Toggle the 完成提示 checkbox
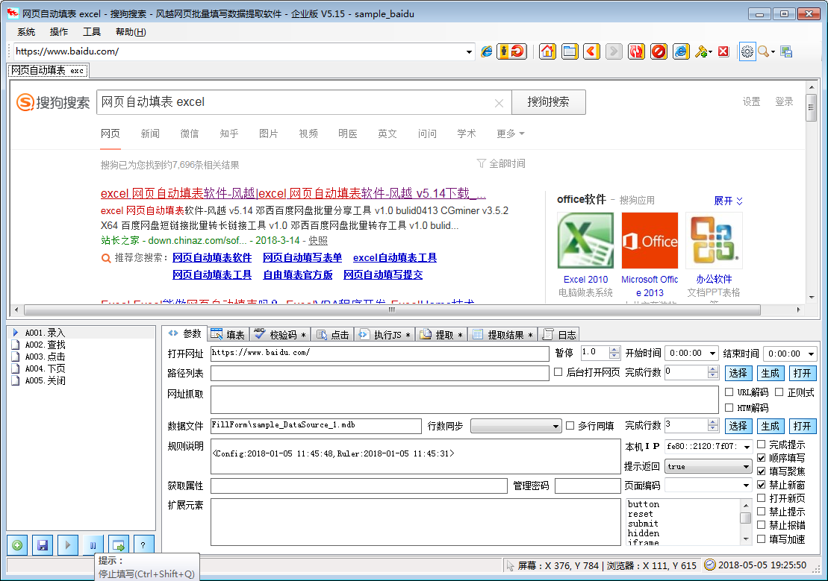This screenshot has height=581, width=828. click(x=761, y=445)
